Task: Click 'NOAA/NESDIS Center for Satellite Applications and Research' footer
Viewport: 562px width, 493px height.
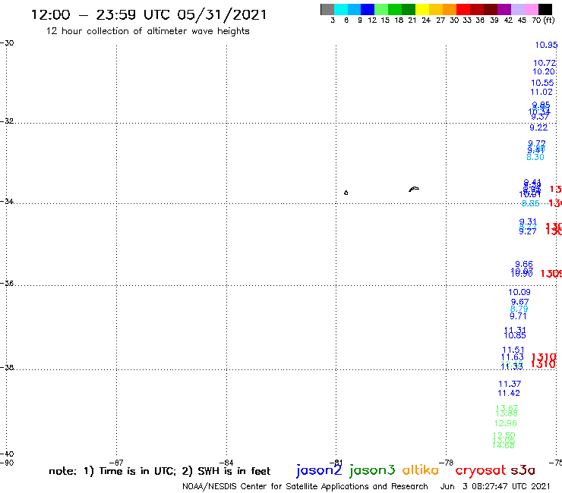Action: pos(305,486)
